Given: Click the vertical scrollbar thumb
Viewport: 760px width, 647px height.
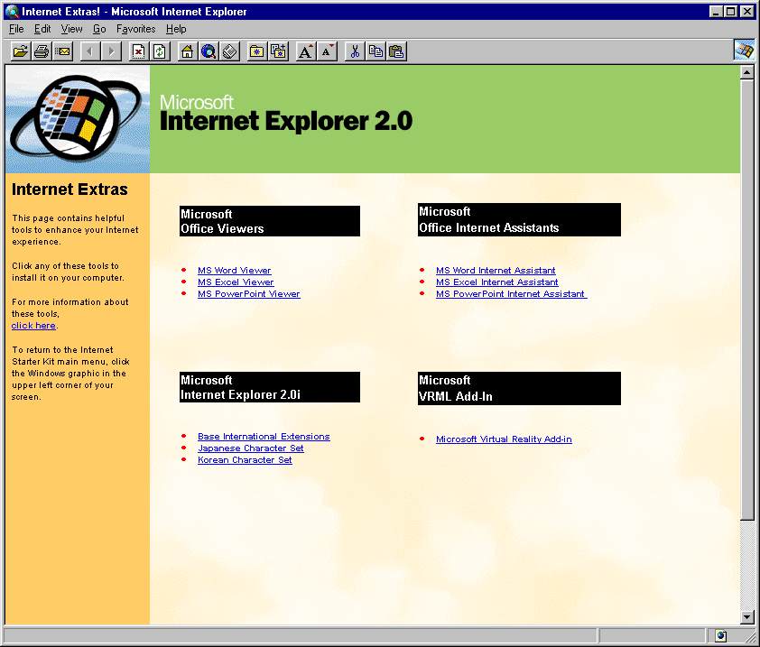Looking at the screenshot, I should pyautogui.click(x=747, y=300).
